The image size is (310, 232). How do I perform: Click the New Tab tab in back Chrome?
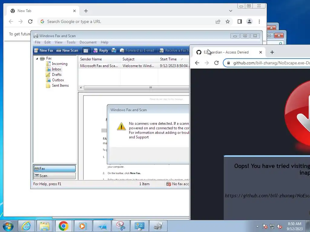coord(43,11)
